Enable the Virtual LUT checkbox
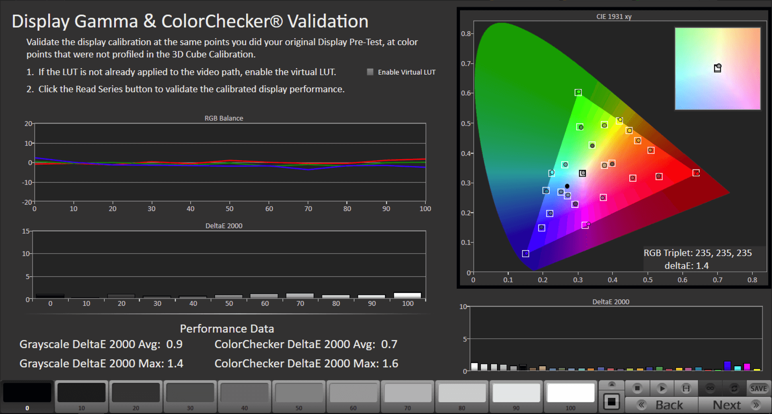 point(370,72)
